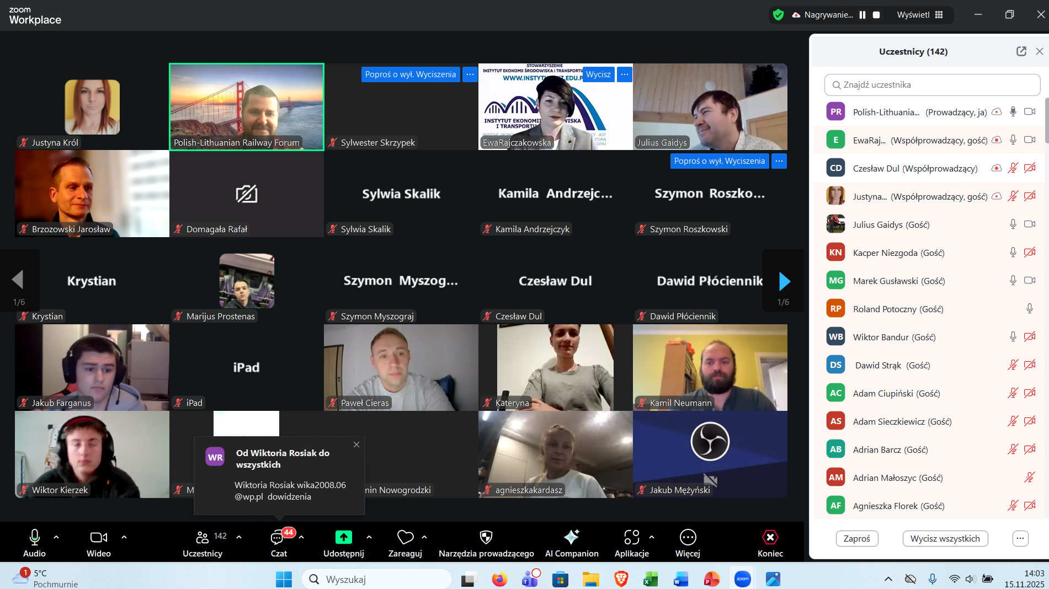Launch AI Companion sparkle icon
Screen dimensions: 1049x589
coord(571,537)
